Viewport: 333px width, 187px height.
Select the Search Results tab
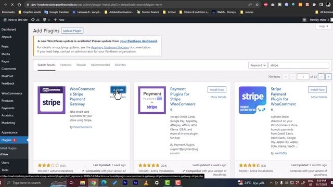pyautogui.click(x=46, y=65)
